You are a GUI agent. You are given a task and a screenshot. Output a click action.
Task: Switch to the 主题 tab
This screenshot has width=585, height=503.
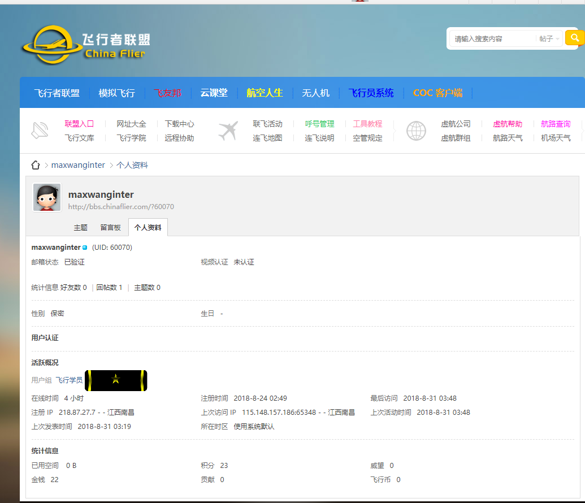coord(81,228)
